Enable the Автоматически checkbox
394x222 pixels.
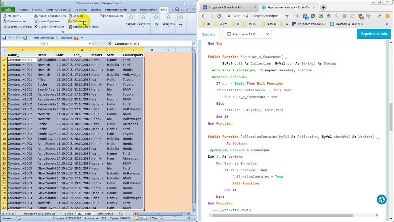tap(30, 38)
